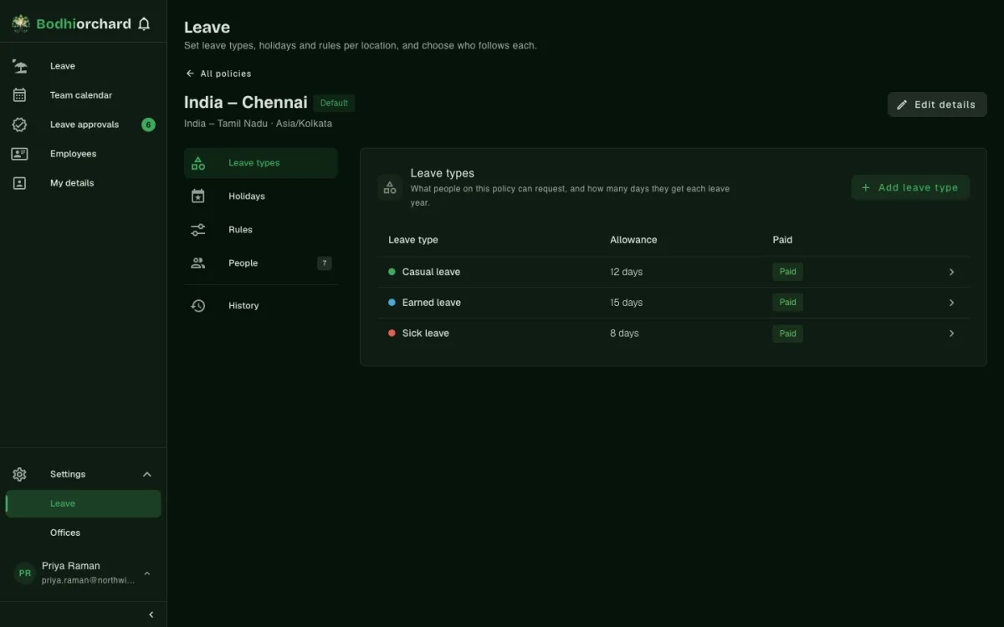Click the blue Earned leave color dot
Screen dimensions: 1004x627
392,303
